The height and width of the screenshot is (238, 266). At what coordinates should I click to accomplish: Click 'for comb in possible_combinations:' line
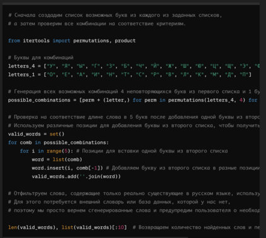click(x=58, y=143)
